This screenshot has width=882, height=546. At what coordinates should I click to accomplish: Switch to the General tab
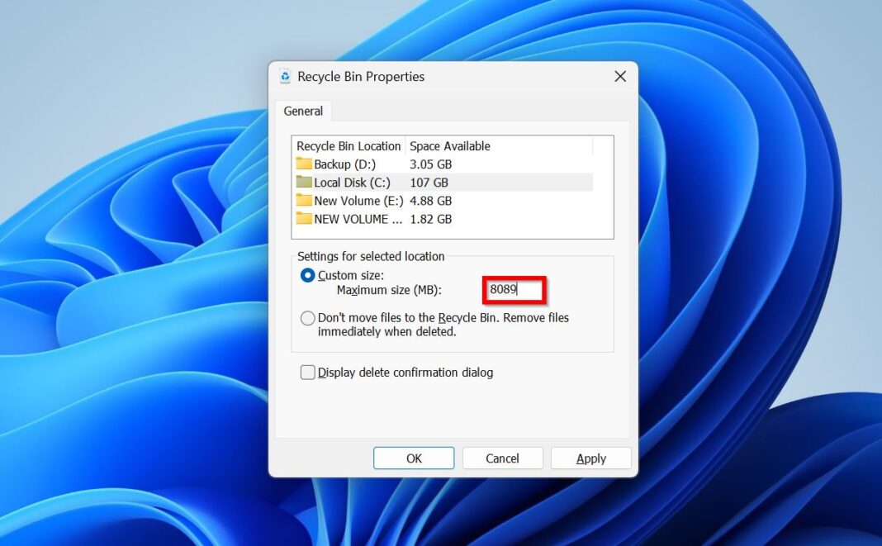302,111
